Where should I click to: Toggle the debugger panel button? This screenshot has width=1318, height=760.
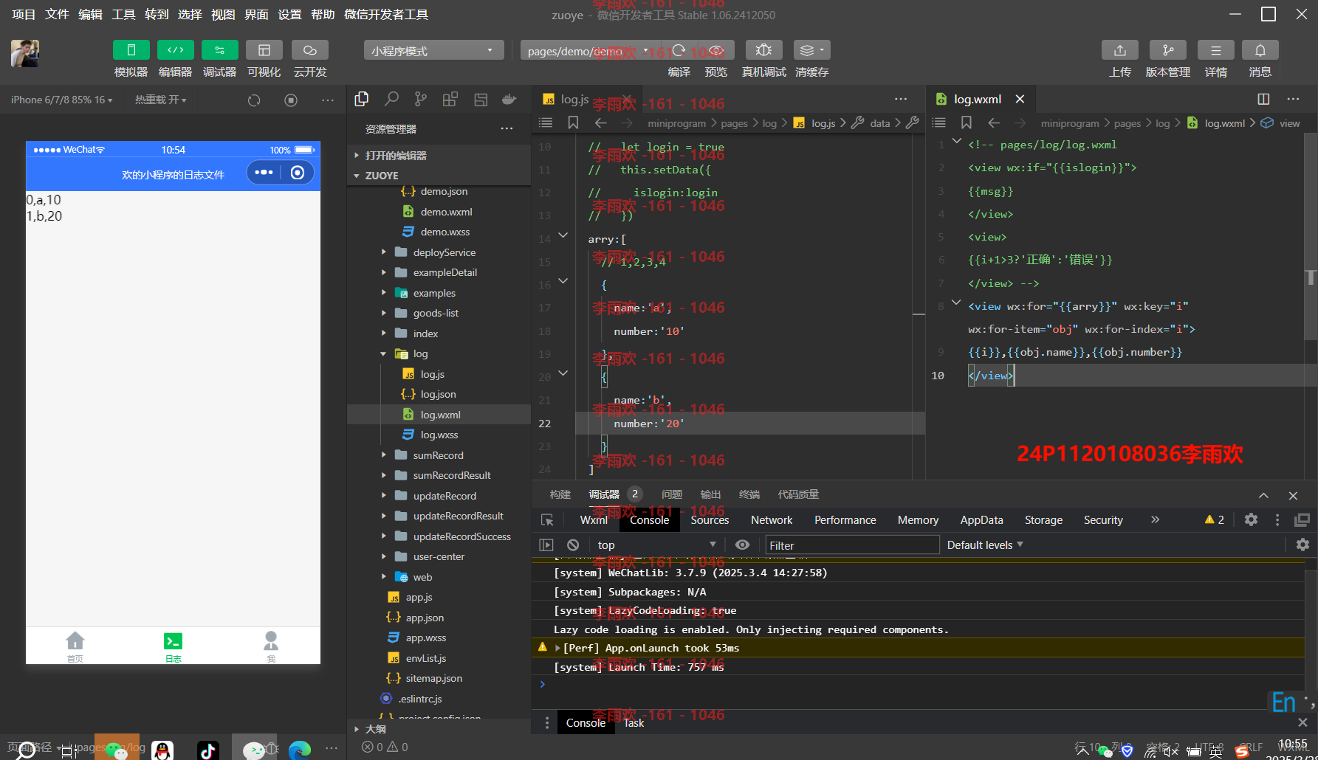pyautogui.click(x=219, y=50)
